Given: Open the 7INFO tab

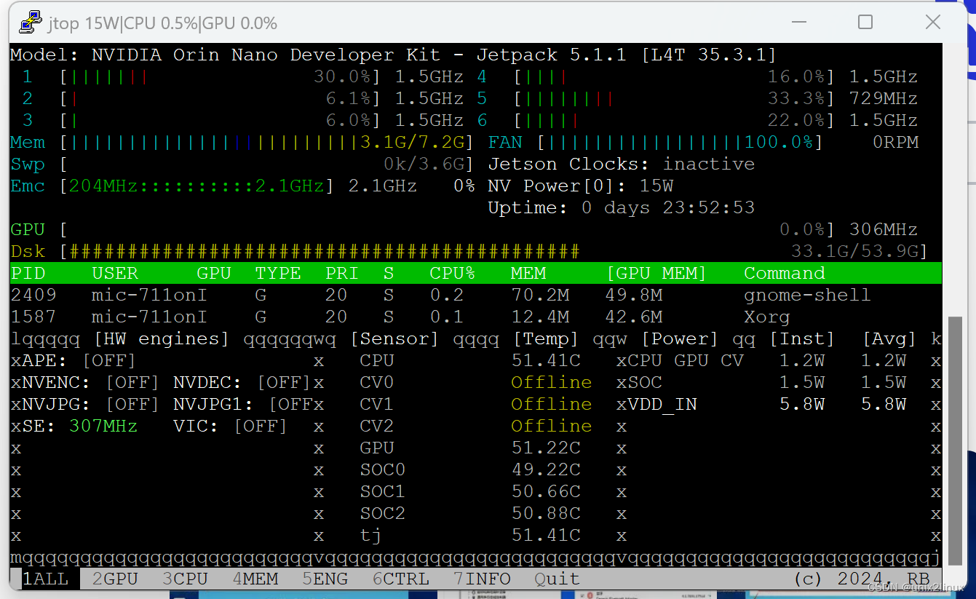Looking at the screenshot, I should tap(482, 579).
